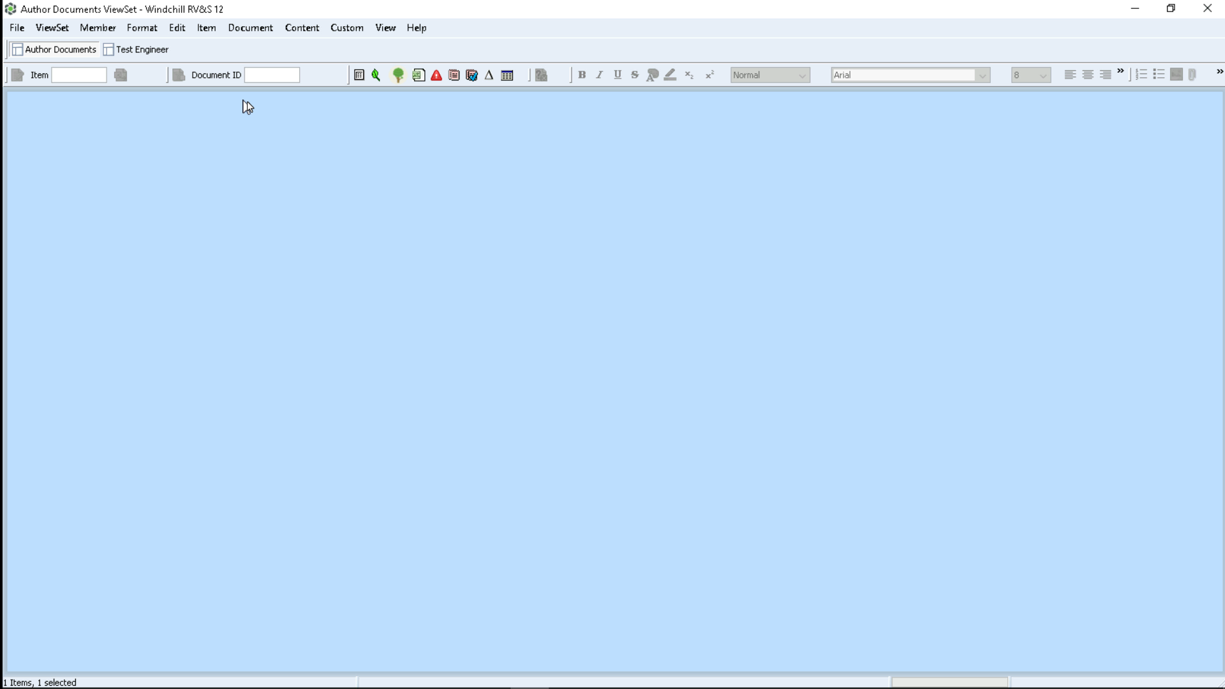Click the green tree icon
Image resolution: width=1225 pixels, height=689 pixels.
(x=398, y=75)
